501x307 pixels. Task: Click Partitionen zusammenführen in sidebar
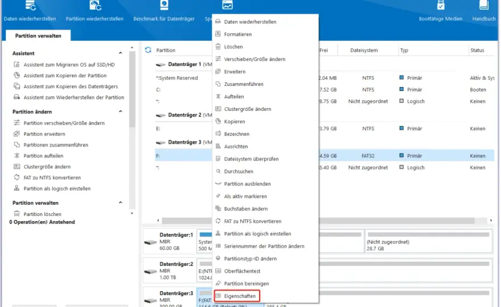tap(51, 144)
